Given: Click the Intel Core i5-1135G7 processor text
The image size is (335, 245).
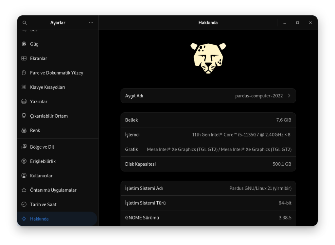Looking at the screenshot, I should 241,135.
